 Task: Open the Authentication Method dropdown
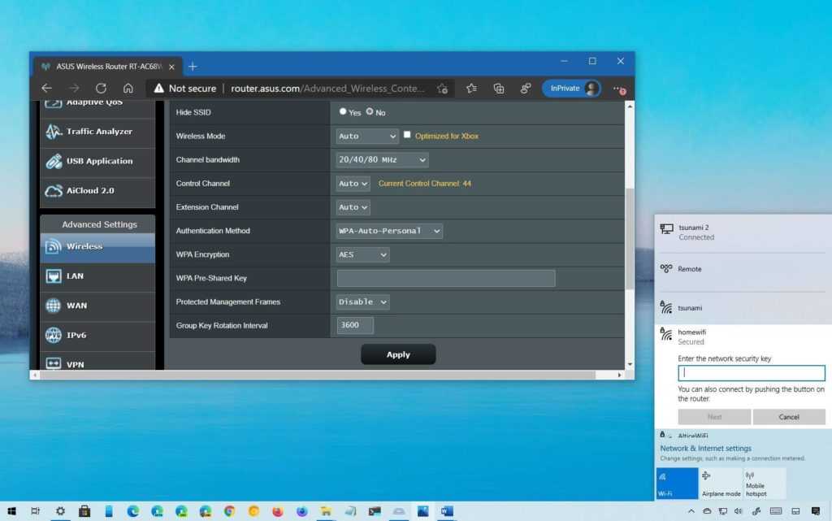(389, 231)
